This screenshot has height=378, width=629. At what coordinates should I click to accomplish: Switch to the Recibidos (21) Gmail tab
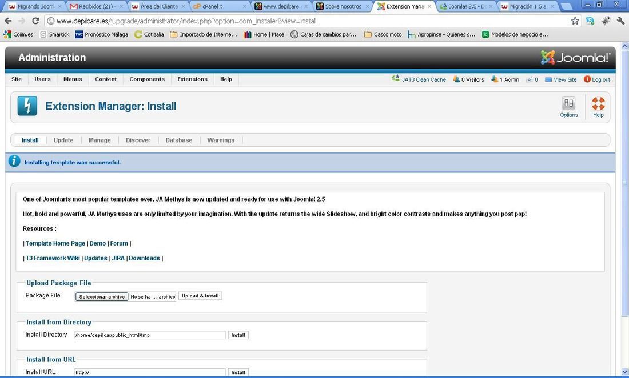[x=96, y=6]
